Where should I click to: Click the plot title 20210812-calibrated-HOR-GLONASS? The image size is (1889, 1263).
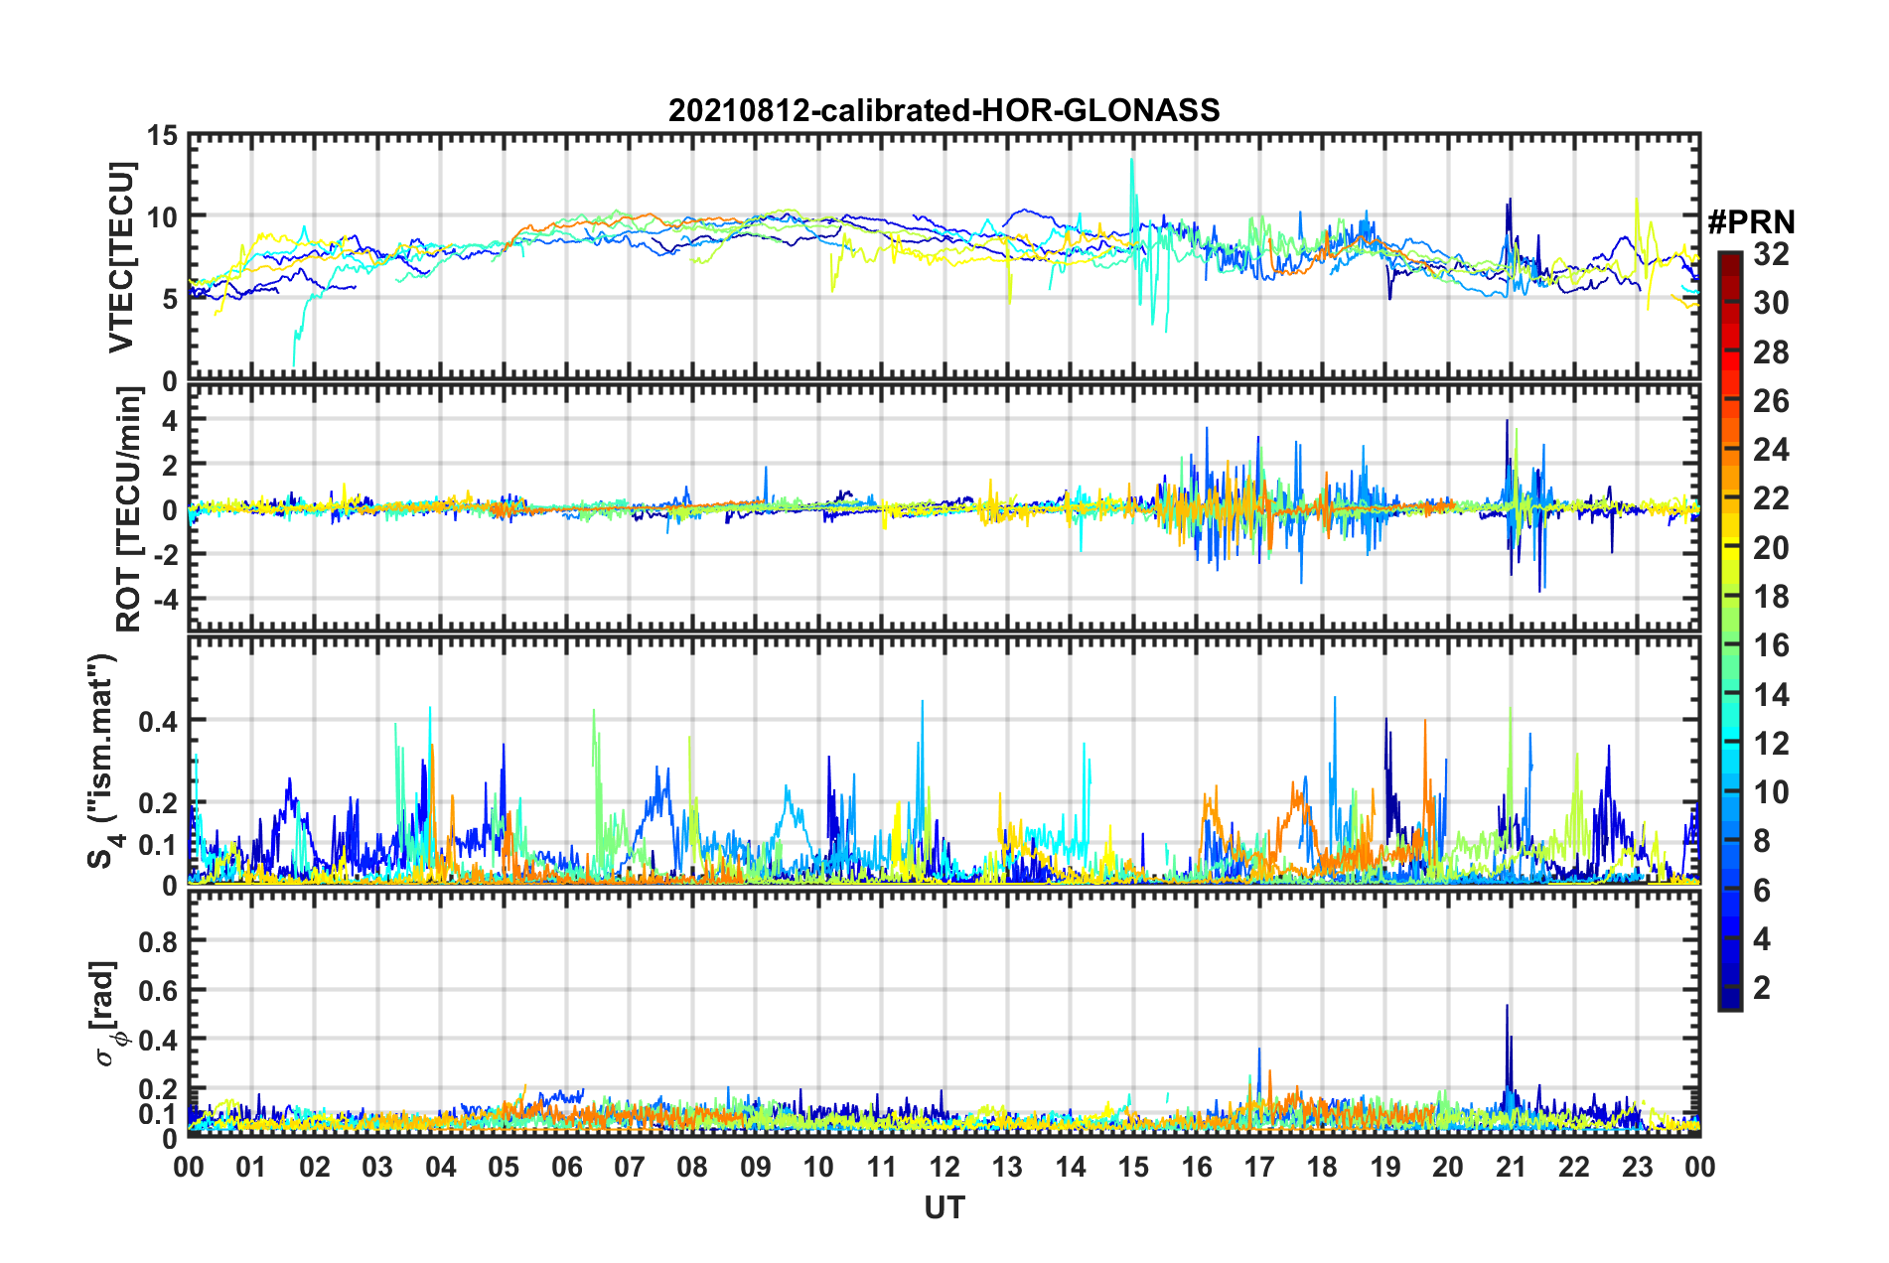coord(944,110)
